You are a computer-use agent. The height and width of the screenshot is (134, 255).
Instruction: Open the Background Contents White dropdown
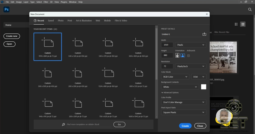point(180,87)
